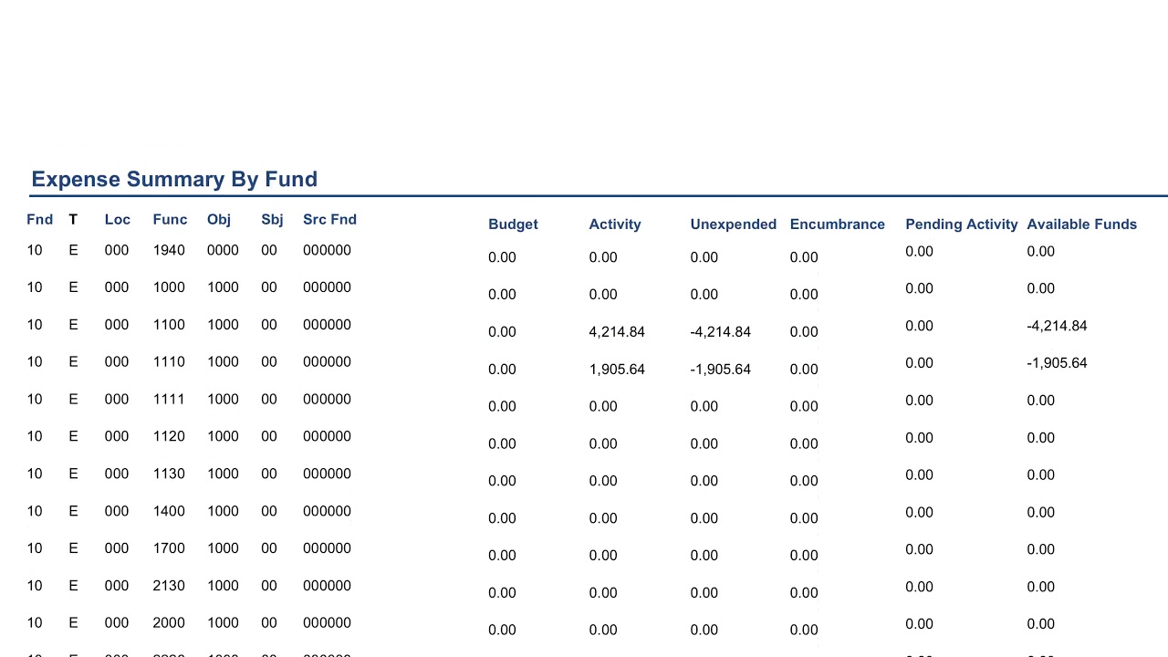The width and height of the screenshot is (1168, 657).
Task: Click function code 1400
Action: tap(169, 511)
